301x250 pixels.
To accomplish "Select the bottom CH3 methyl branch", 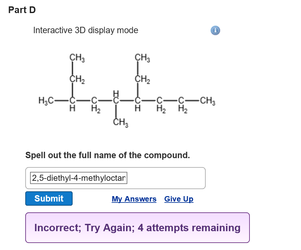I will [x=121, y=122].
